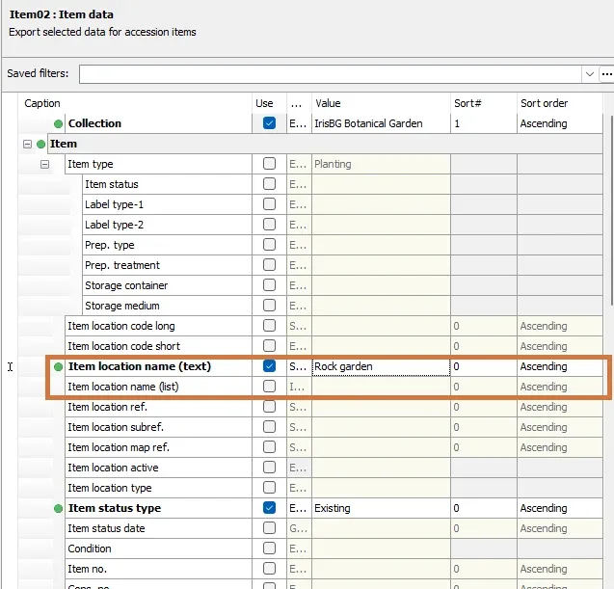Select Sort# cell showing 1 for Collection

click(x=484, y=123)
